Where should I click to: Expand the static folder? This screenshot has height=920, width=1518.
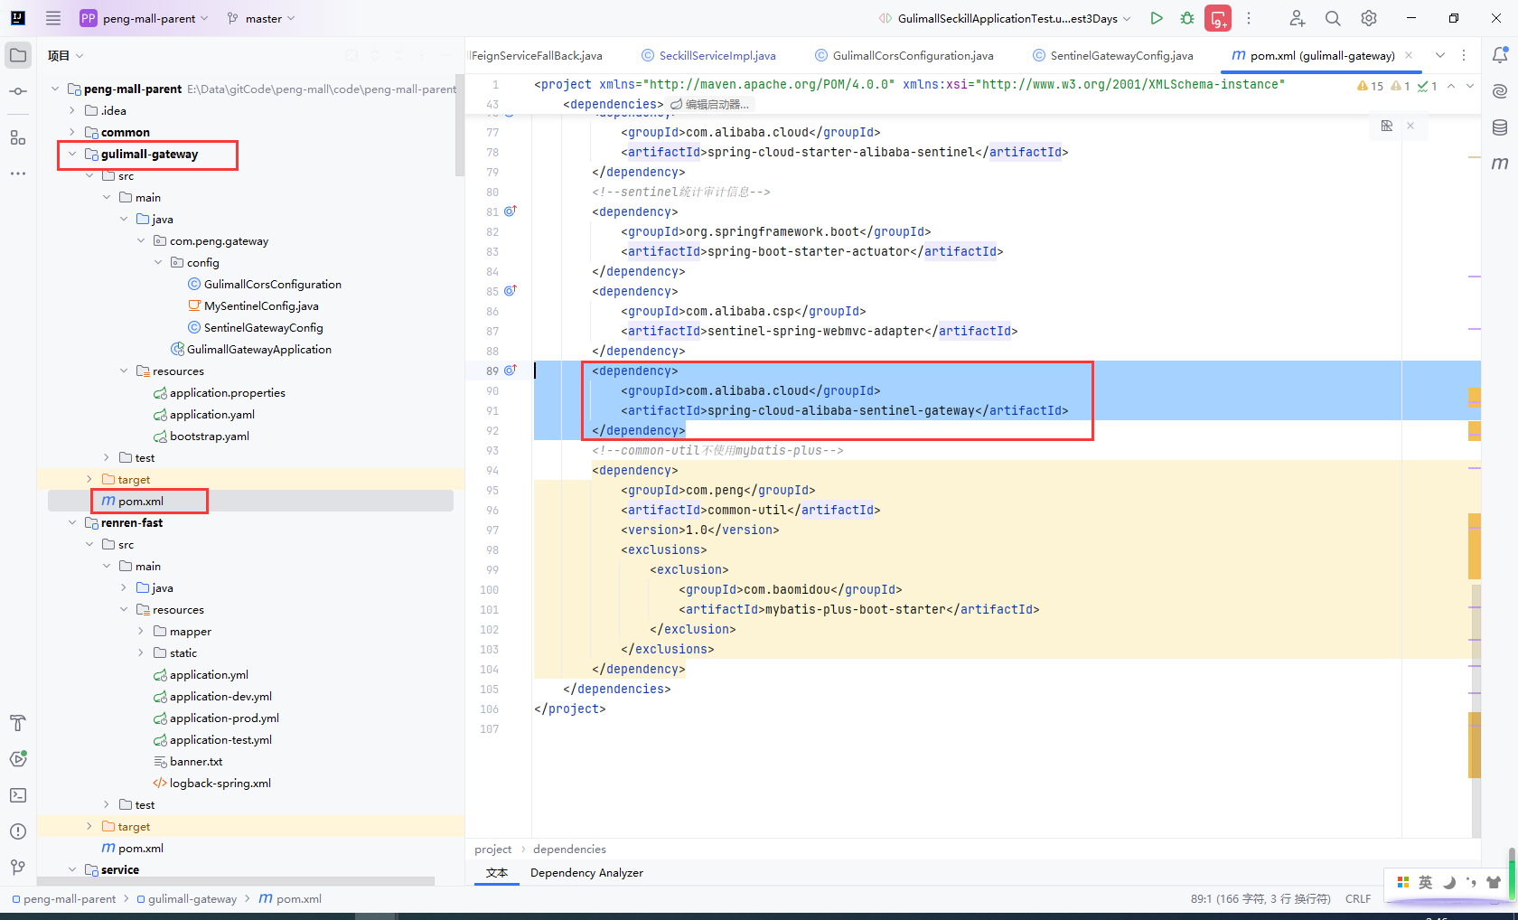pyautogui.click(x=141, y=652)
